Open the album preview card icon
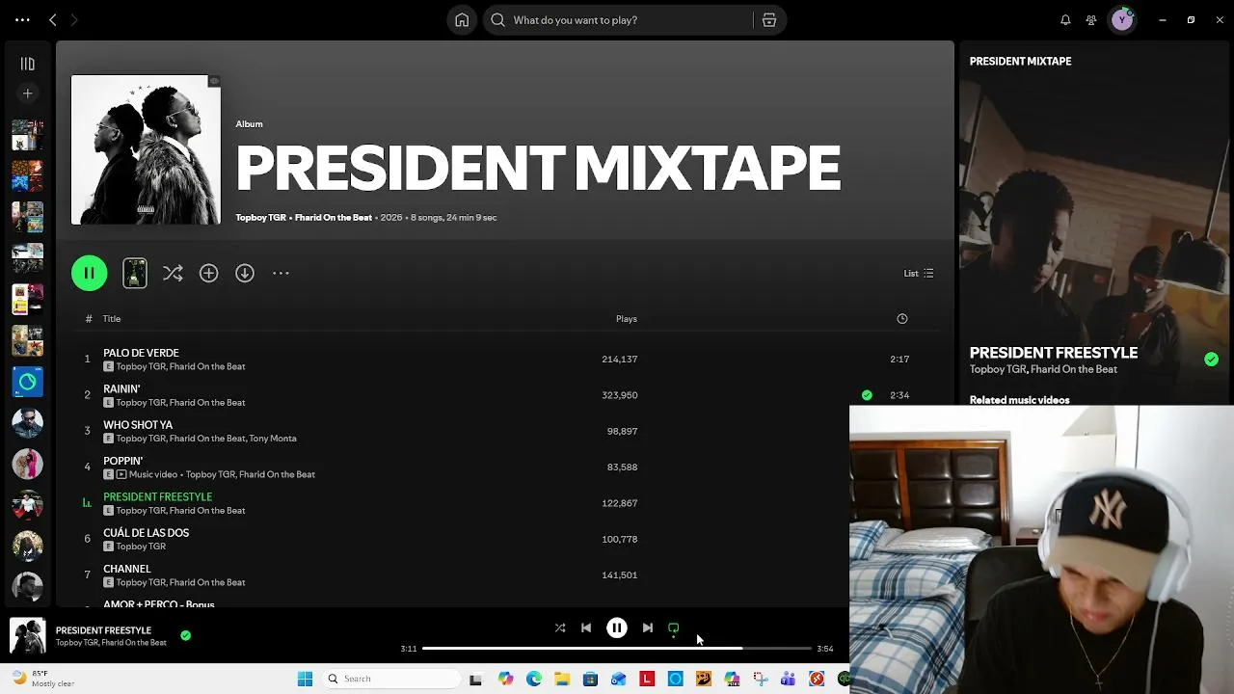Screen dimensions: 1234x694 [x=135, y=274]
